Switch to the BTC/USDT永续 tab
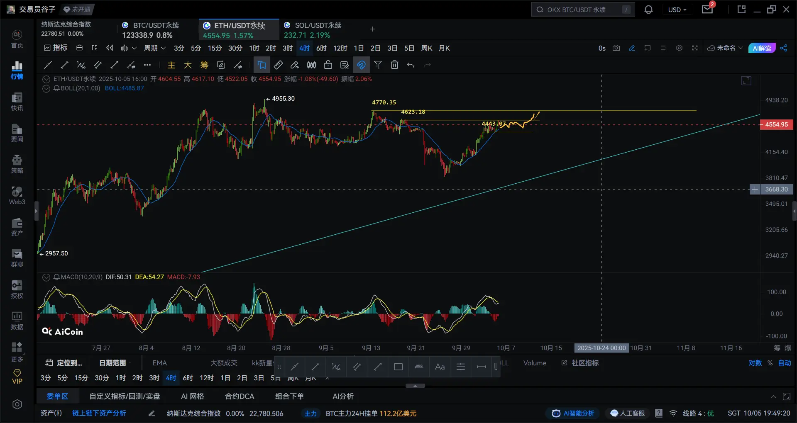This screenshot has width=797, height=423. click(x=156, y=30)
